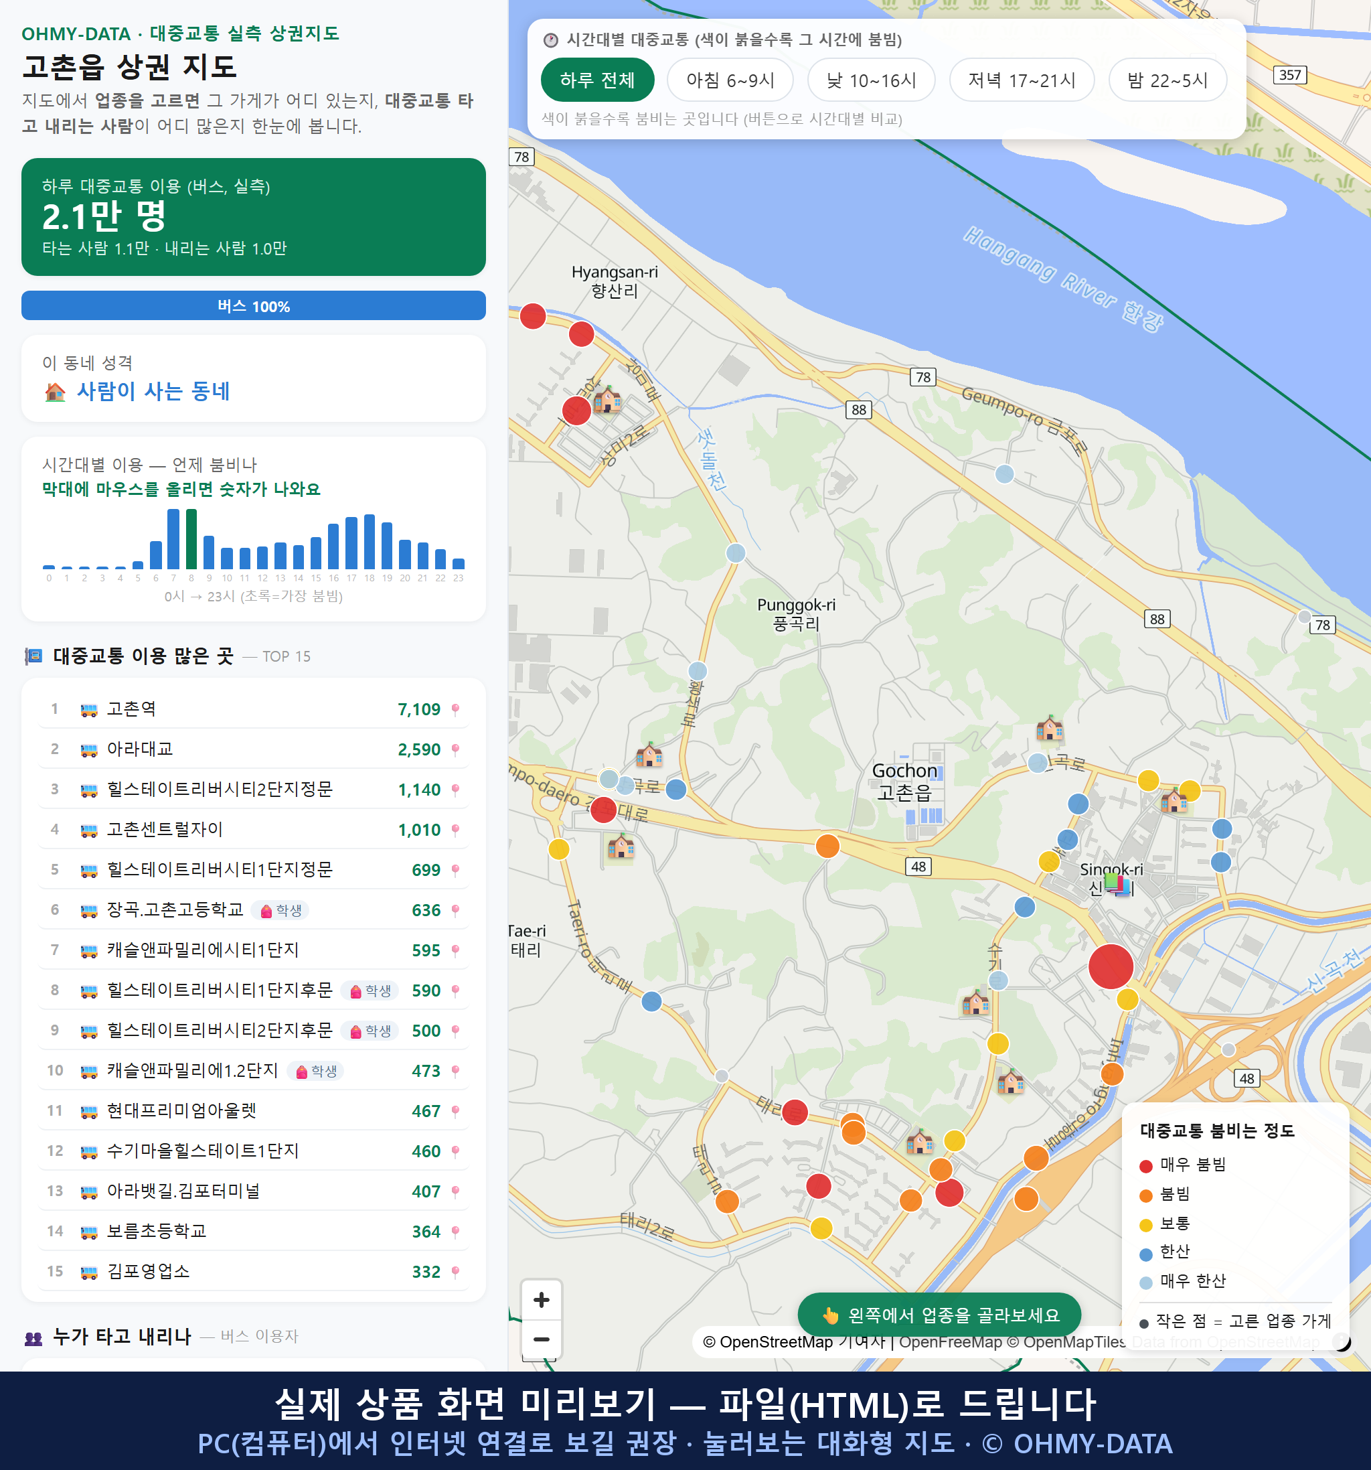Click red marker at Hyangsan-ri northwest corner
The height and width of the screenshot is (1470, 1371).
(x=532, y=315)
